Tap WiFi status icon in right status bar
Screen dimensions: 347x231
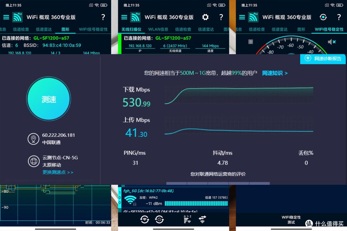pyautogui.click(x=333, y=5)
